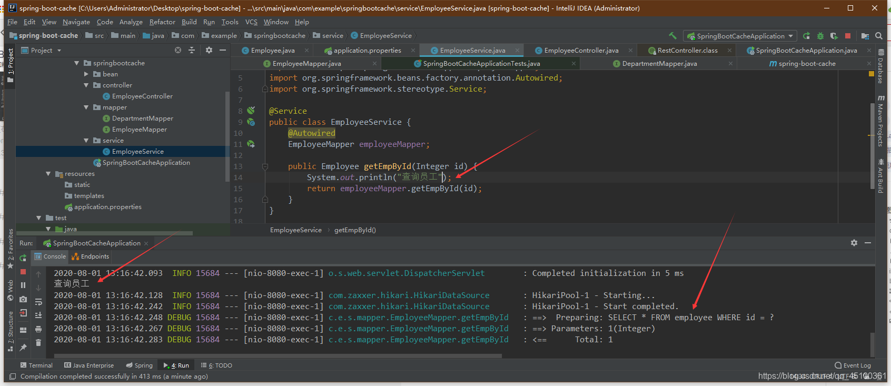
Task: Collapse the controller package
Action: [86, 85]
